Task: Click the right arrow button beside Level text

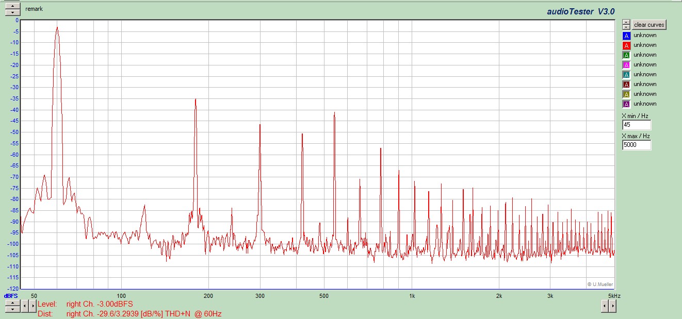Action: (x=33, y=306)
